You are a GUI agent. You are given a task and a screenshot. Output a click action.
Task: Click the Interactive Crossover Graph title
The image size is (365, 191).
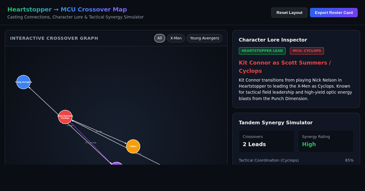pyautogui.click(x=54, y=38)
